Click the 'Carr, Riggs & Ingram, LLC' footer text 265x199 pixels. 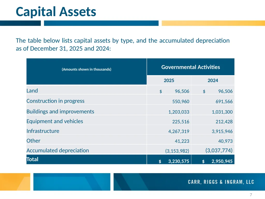tap(221, 182)
